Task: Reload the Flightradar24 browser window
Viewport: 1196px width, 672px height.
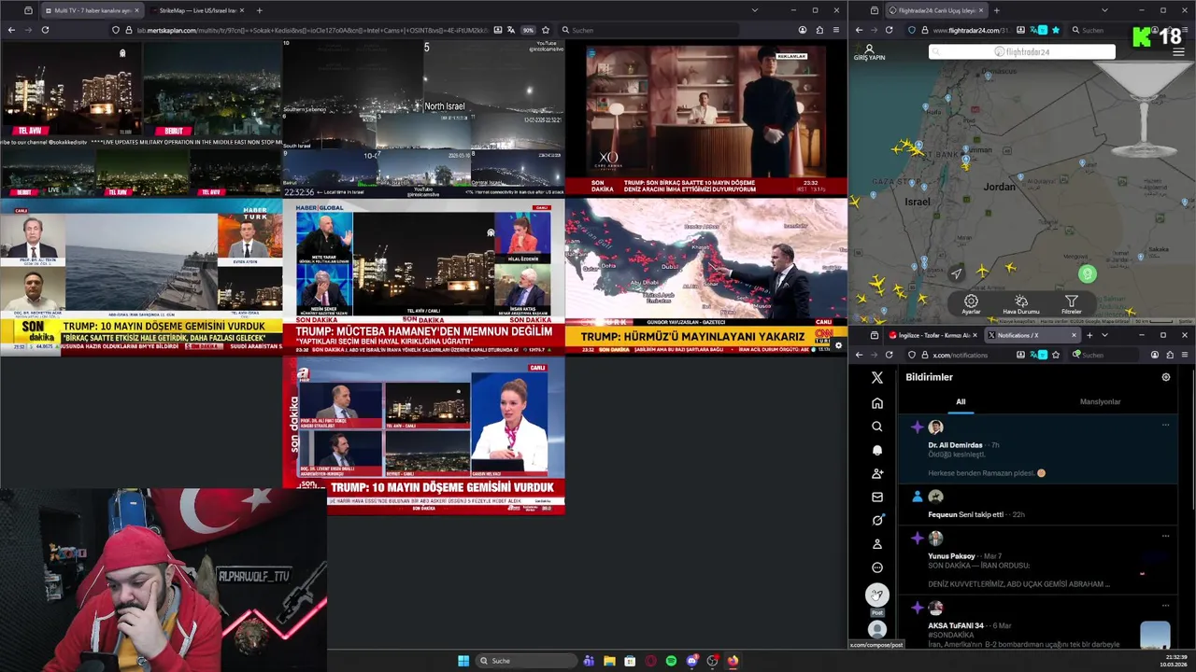Action: 889,30
